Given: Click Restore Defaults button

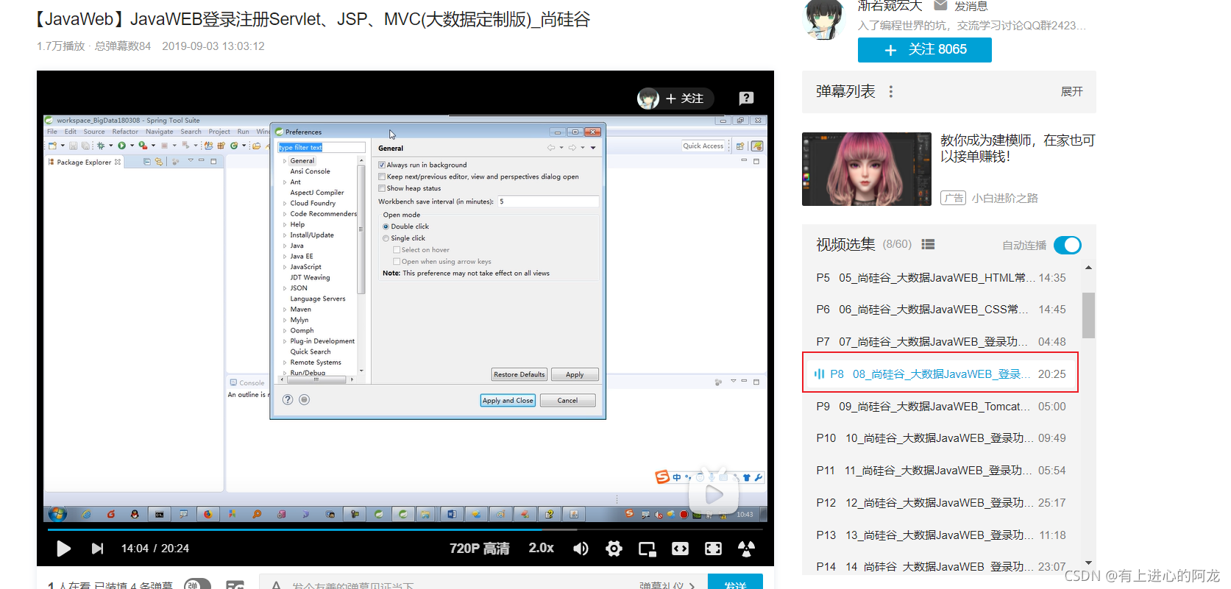Looking at the screenshot, I should click(519, 374).
